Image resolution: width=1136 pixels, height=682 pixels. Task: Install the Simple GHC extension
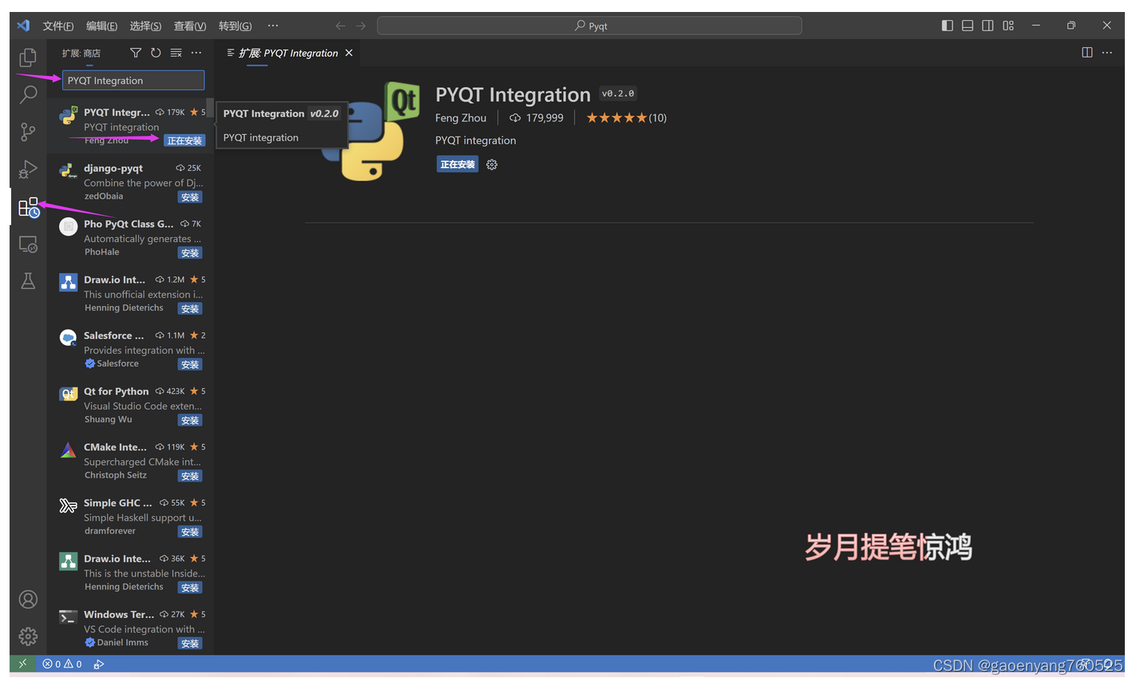coord(190,532)
